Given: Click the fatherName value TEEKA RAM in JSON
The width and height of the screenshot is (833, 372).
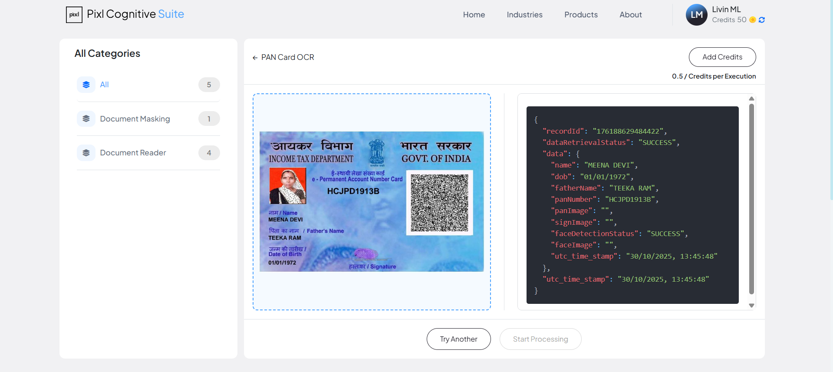Looking at the screenshot, I should [x=632, y=188].
